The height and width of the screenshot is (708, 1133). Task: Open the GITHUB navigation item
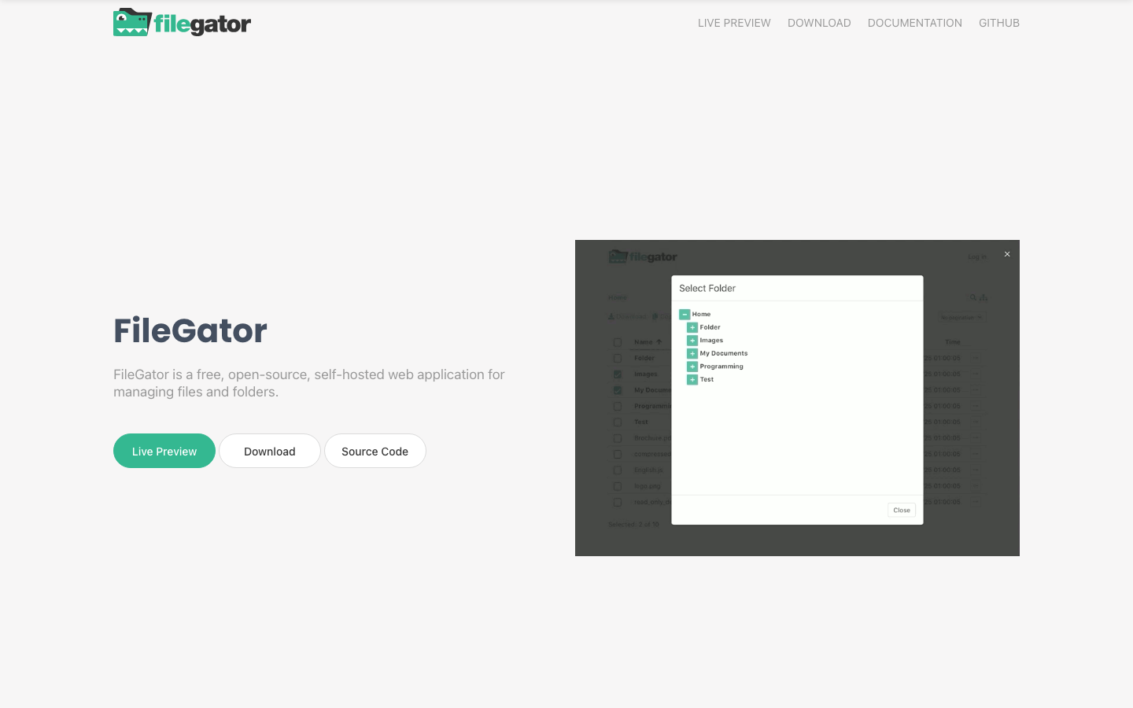click(999, 23)
